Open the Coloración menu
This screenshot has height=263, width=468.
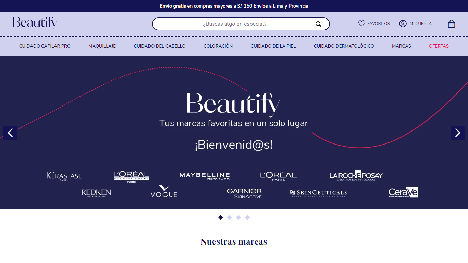(218, 46)
